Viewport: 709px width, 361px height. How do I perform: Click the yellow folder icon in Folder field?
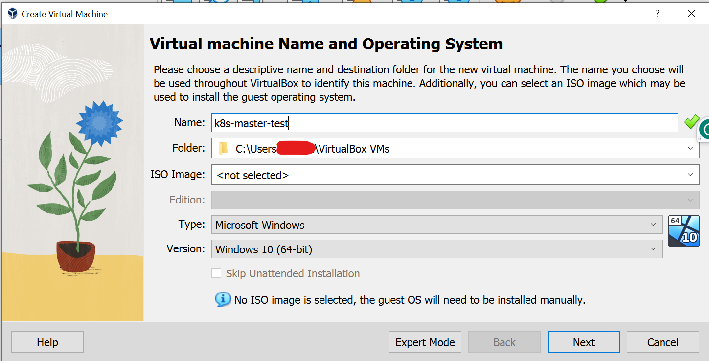[x=223, y=149]
